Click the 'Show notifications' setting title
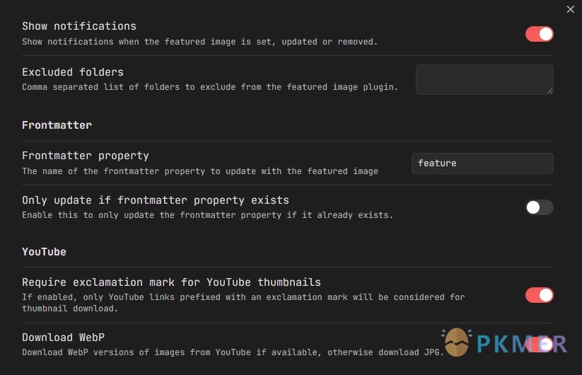Viewport: 582px width, 375px height. pos(79,26)
